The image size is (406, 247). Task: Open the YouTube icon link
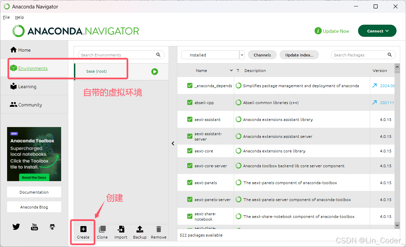click(34, 227)
